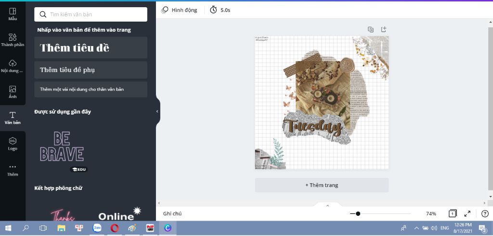The height and width of the screenshot is (236, 493).
Task: Select the Online font combination
Action: coord(119,214)
